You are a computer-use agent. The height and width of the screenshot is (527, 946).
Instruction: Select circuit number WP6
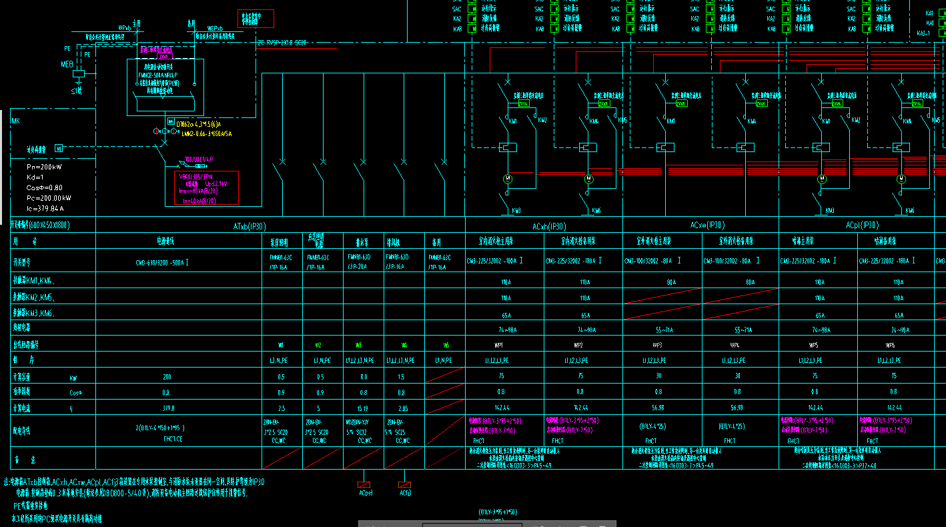890,346
